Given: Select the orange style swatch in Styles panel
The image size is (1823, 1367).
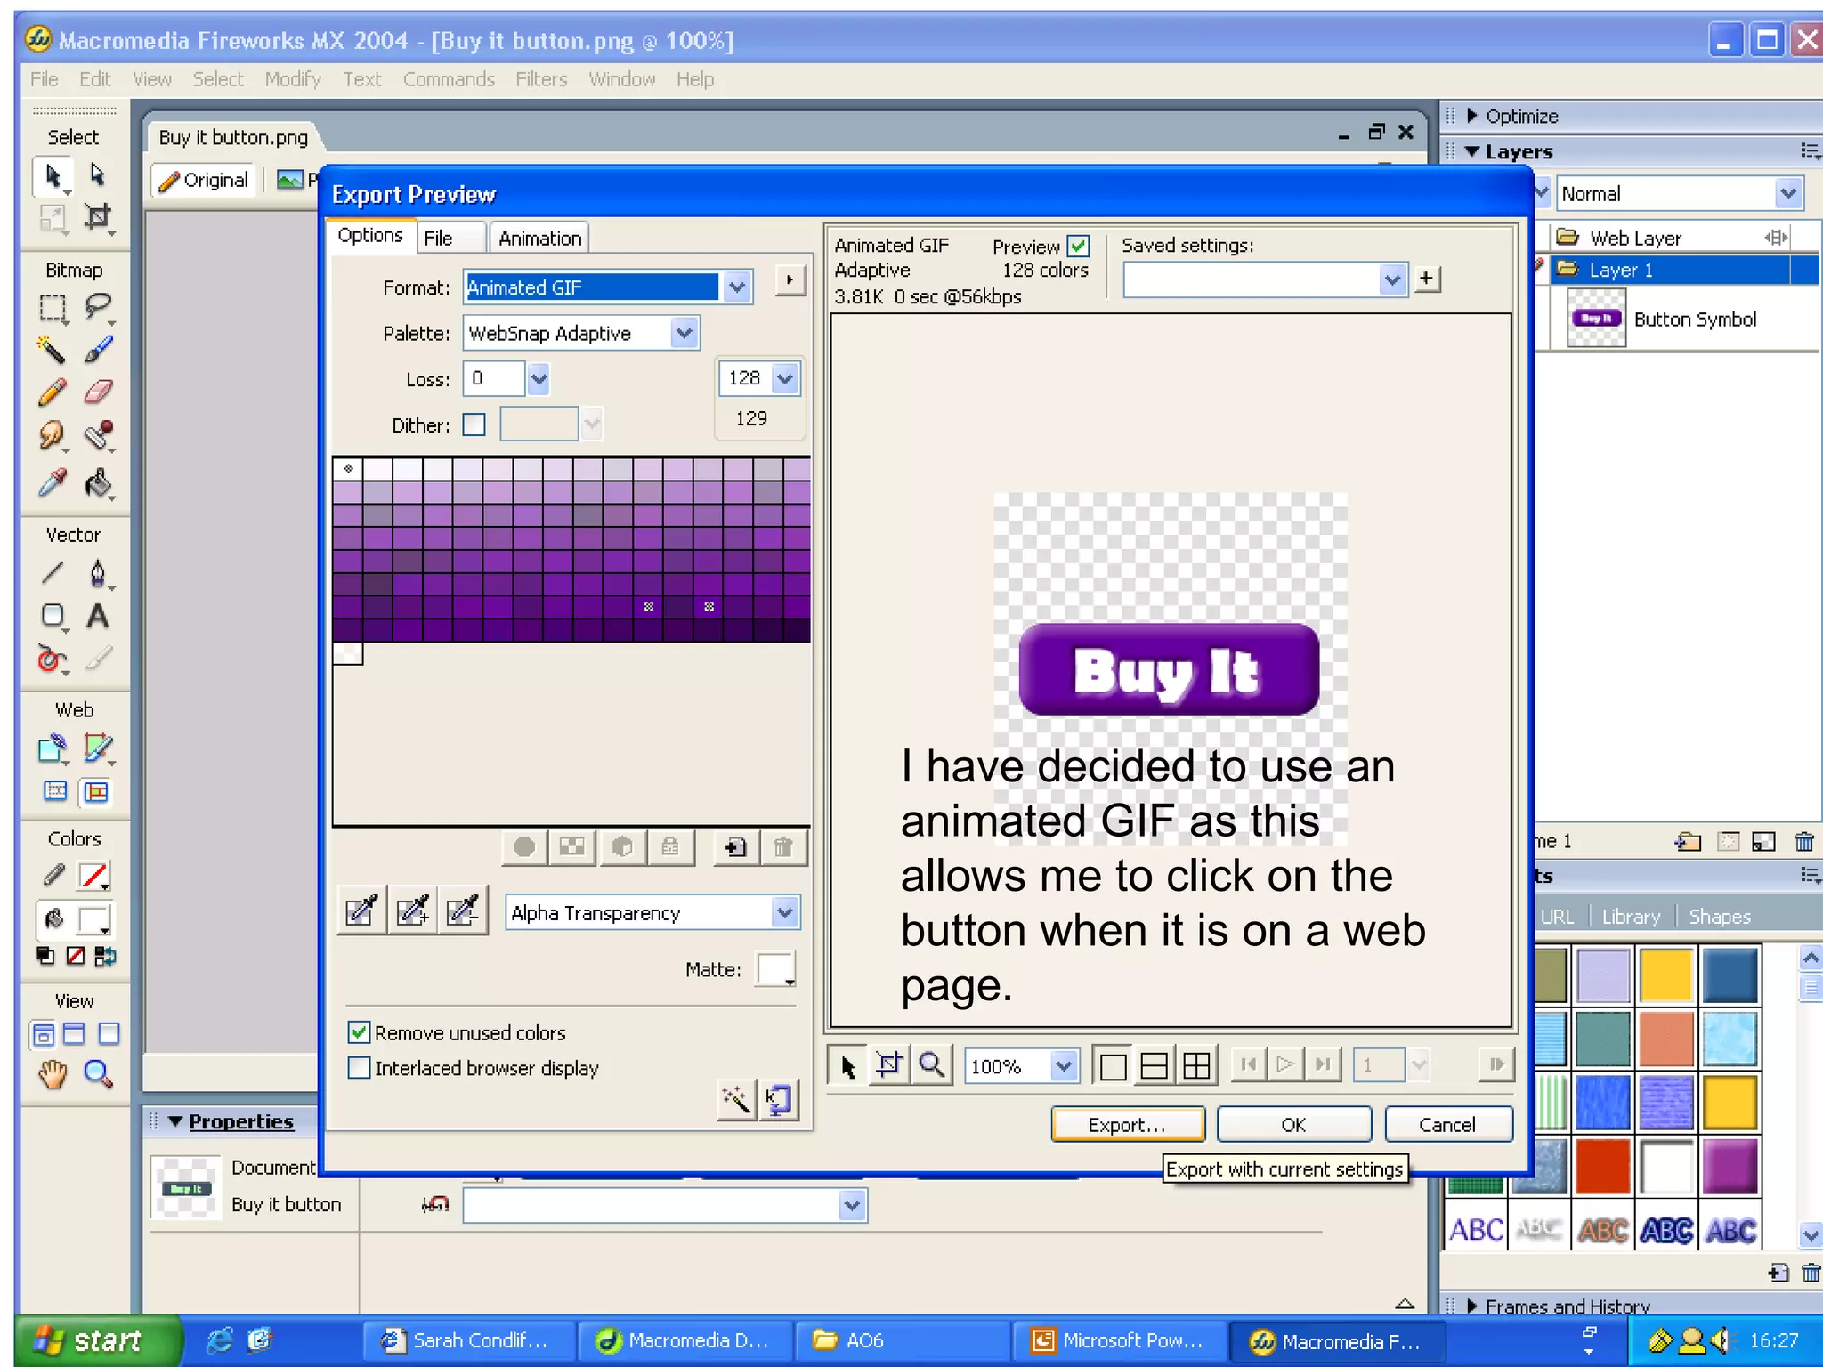Looking at the screenshot, I should pos(1665,1039).
